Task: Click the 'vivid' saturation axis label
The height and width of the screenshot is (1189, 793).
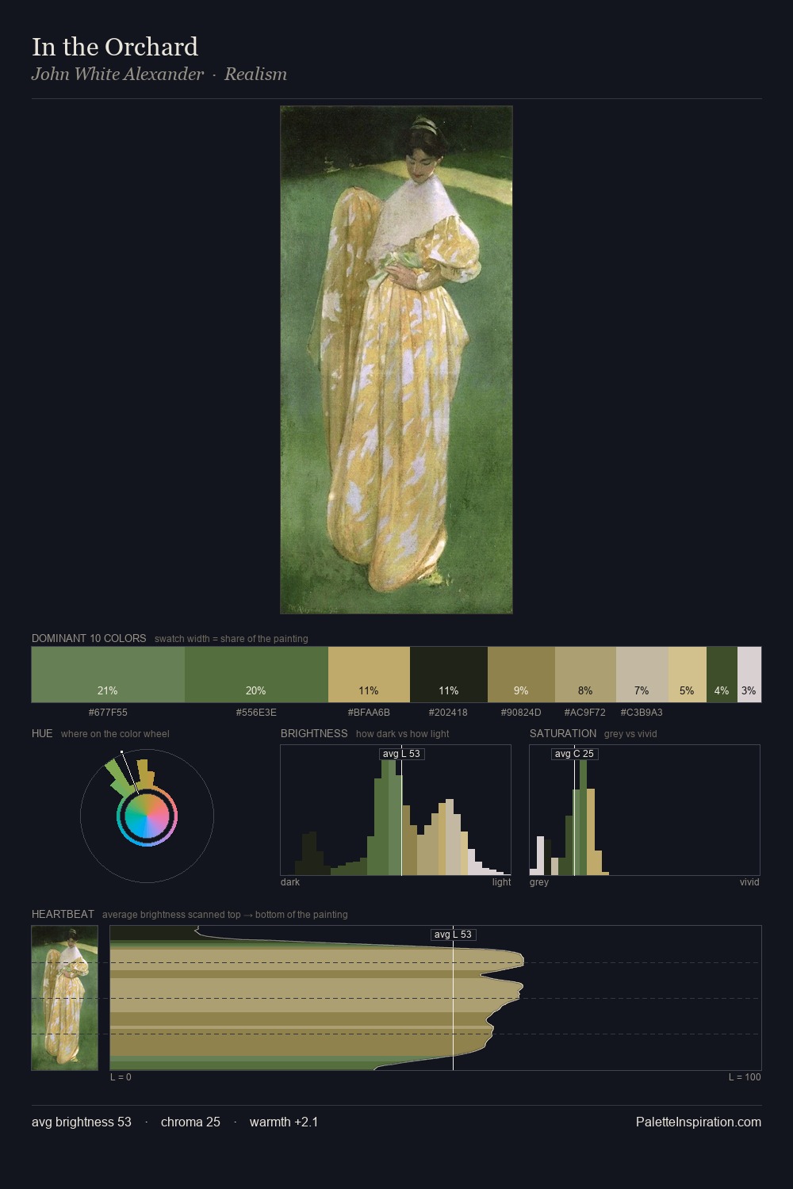Action: pos(749,881)
